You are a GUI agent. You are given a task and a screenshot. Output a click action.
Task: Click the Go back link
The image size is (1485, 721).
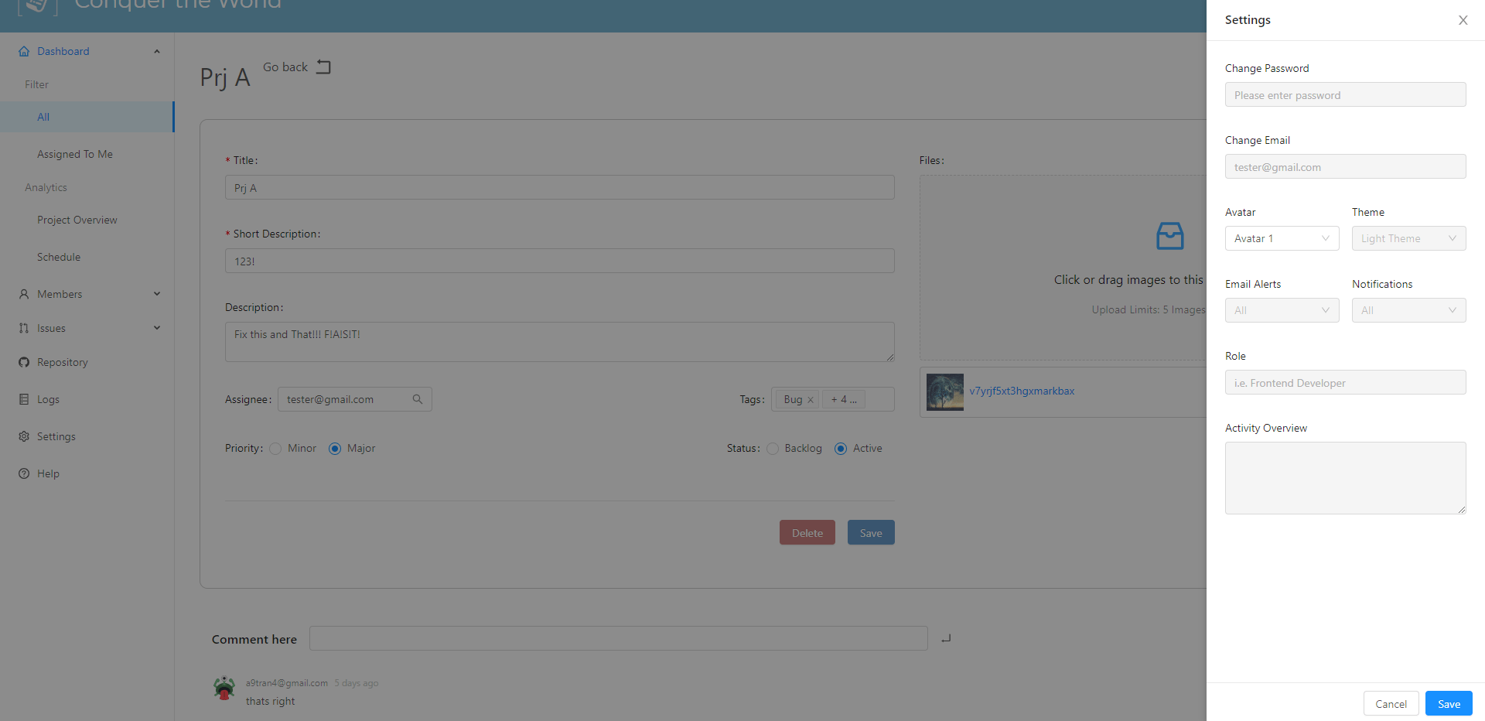pyautogui.click(x=285, y=67)
